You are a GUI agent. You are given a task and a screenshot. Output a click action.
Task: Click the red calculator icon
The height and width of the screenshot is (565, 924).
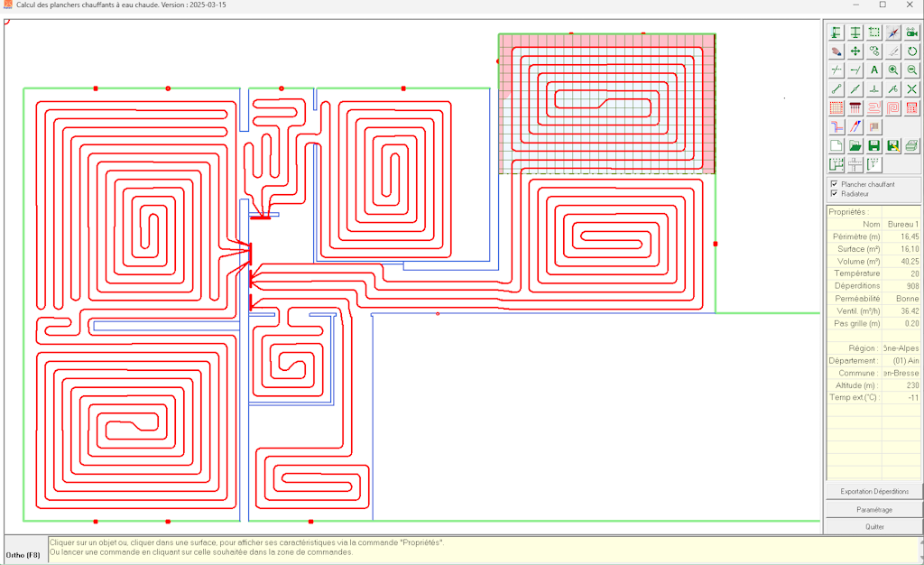(912, 108)
